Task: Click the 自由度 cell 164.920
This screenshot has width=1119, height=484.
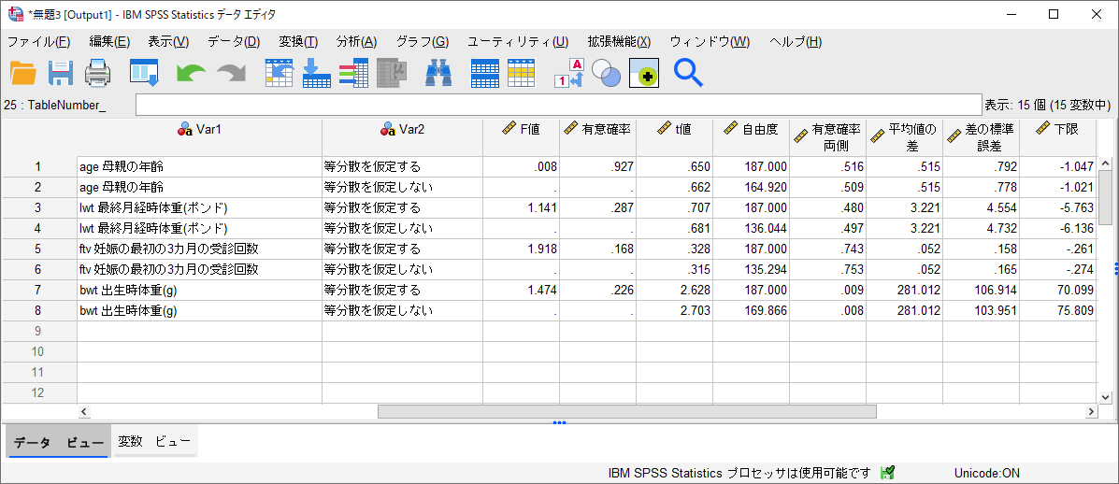Action: click(x=751, y=188)
